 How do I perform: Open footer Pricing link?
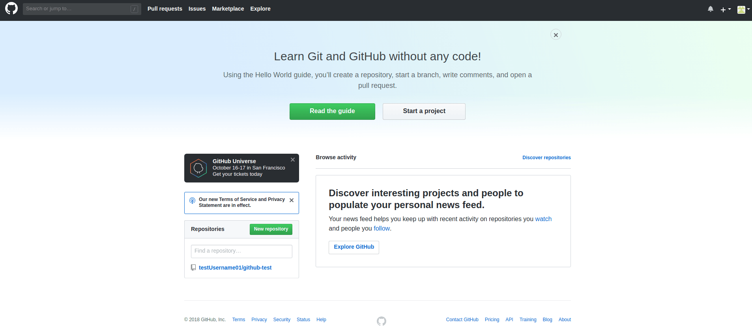(492, 320)
